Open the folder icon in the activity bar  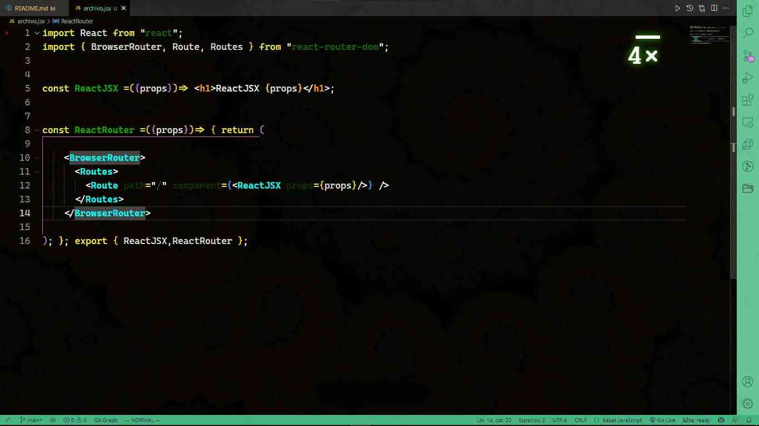pos(748,189)
